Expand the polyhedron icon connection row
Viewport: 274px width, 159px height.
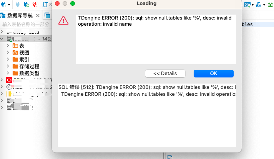[2, 87]
